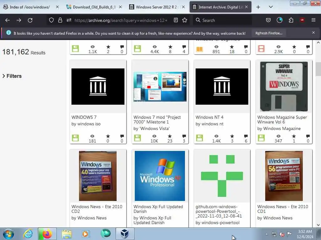Open the Windows NT 4 title link
The height and width of the screenshot is (240, 321).
209,117
